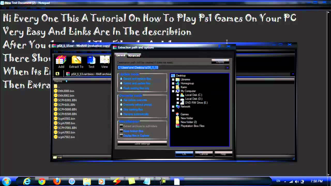The height and width of the screenshot is (186, 331).
Task: Click the View icon in WinRAR toolbar
Action: click(x=104, y=62)
